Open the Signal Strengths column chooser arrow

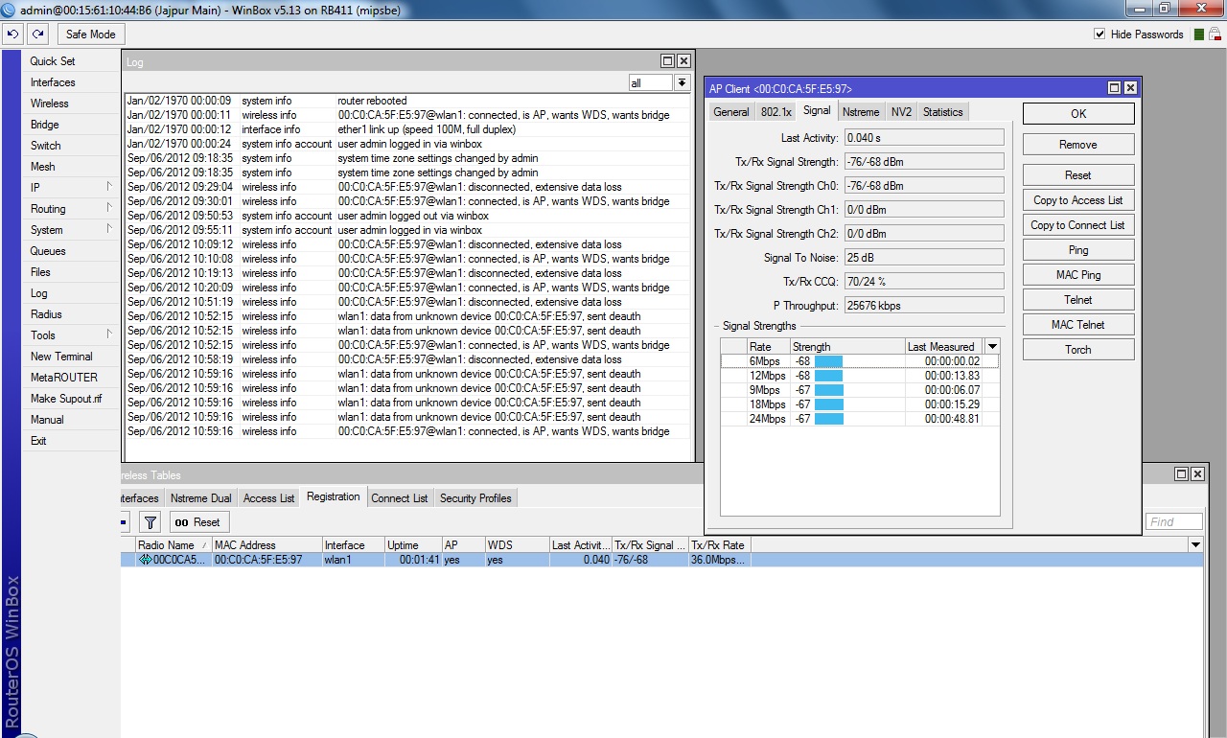tap(992, 346)
